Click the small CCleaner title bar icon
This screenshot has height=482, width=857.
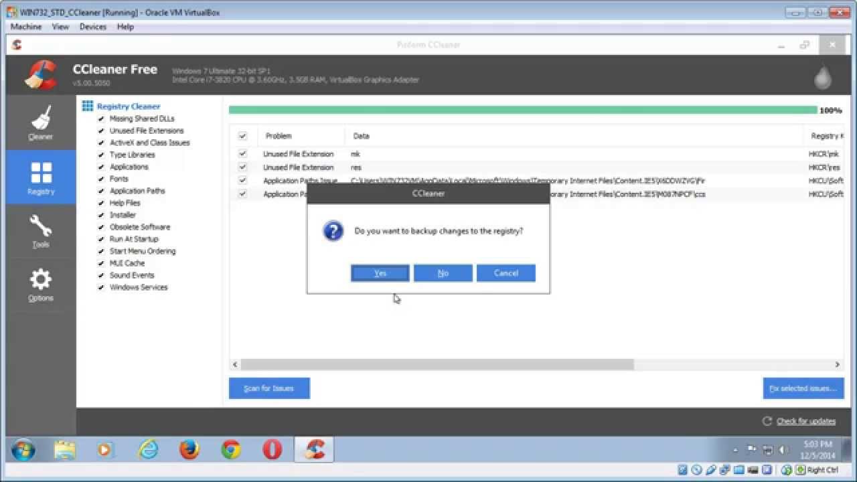click(x=17, y=45)
